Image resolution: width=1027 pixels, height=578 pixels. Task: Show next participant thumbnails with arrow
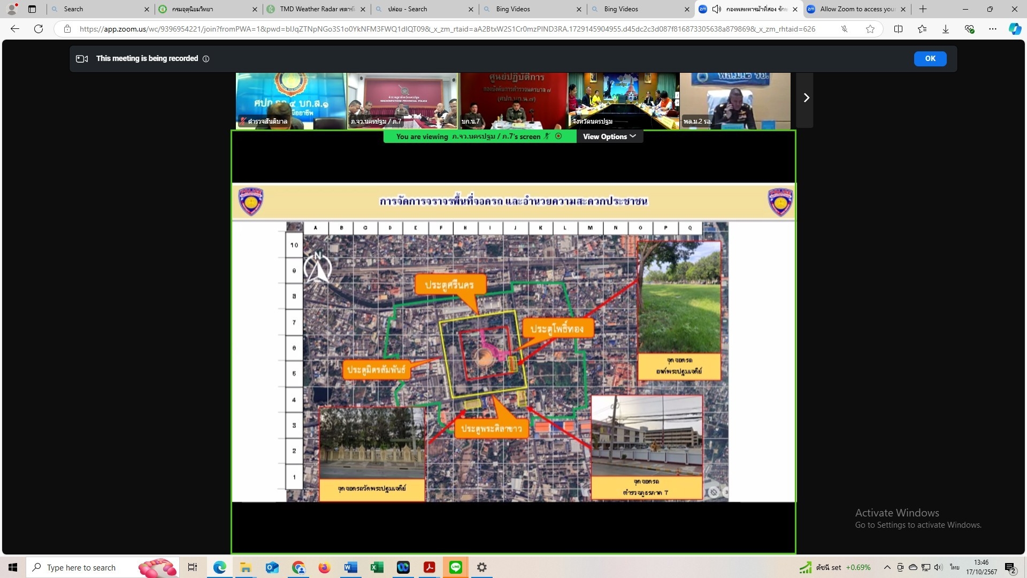tap(806, 98)
